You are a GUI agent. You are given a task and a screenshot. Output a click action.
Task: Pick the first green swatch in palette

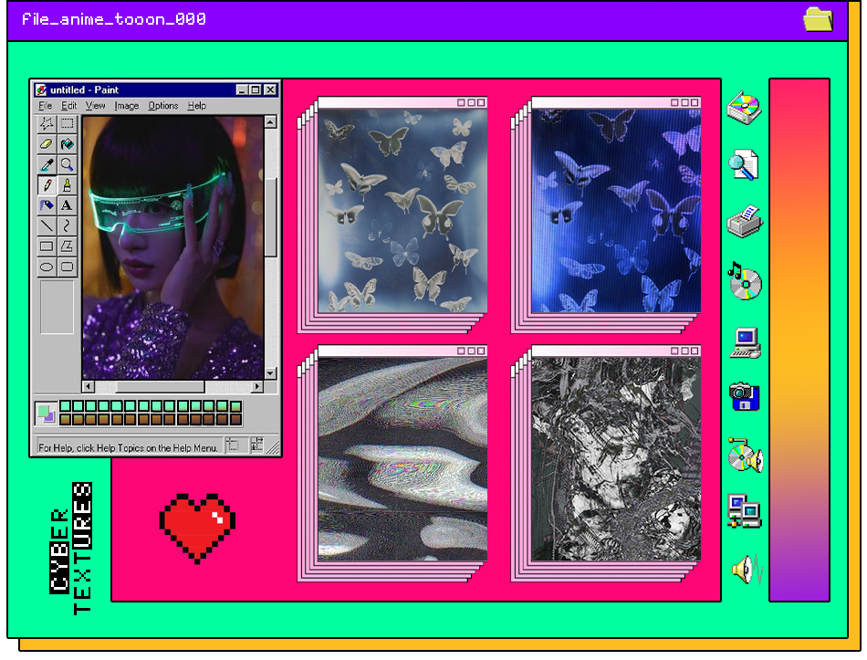66,406
